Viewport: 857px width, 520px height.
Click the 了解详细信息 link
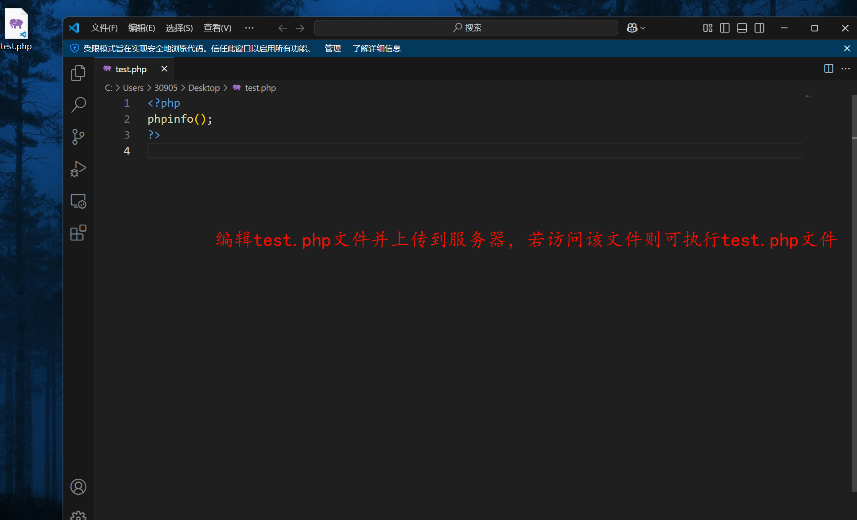click(x=376, y=48)
